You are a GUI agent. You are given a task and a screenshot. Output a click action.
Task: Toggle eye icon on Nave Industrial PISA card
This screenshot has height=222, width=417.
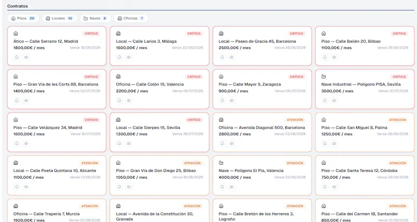pos(334,101)
